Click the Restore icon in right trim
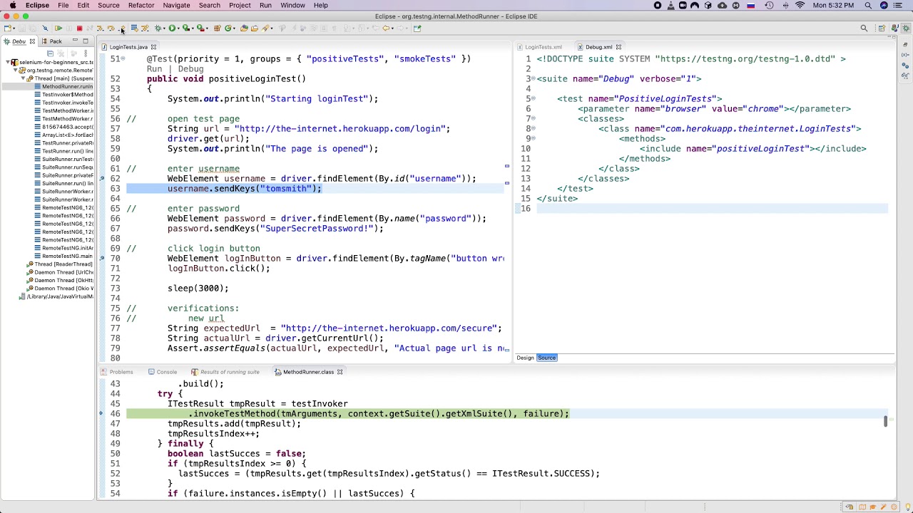 coord(906,44)
